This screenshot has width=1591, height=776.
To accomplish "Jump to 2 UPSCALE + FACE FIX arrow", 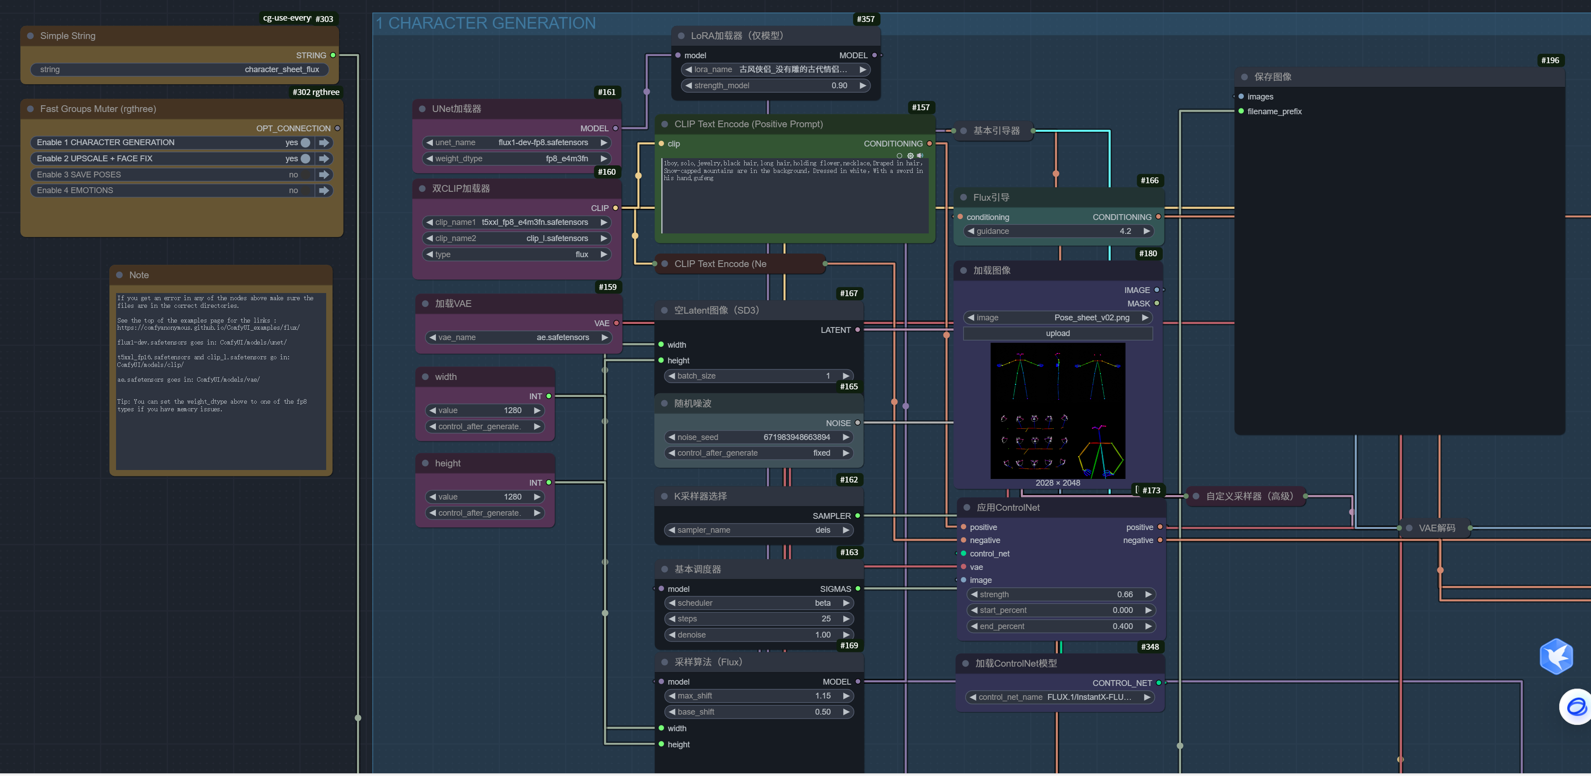I will (323, 159).
